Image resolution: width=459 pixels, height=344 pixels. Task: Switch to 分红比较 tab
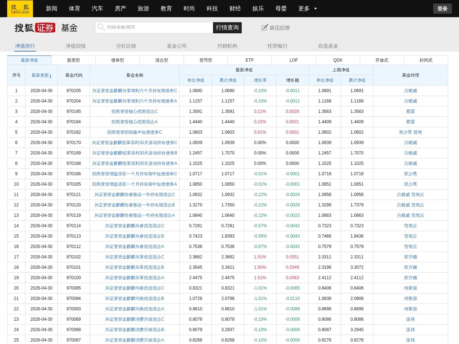click(126, 46)
